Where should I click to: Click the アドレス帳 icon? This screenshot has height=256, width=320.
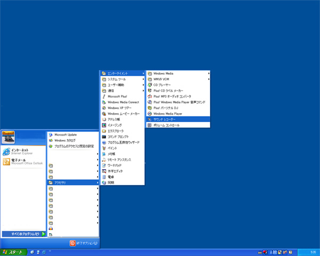pyautogui.click(x=104, y=119)
